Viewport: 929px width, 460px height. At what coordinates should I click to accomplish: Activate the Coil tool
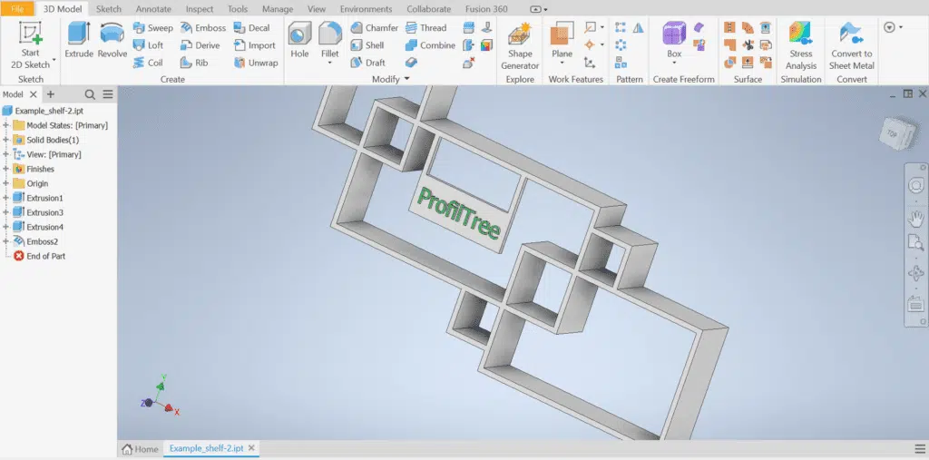tap(148, 63)
